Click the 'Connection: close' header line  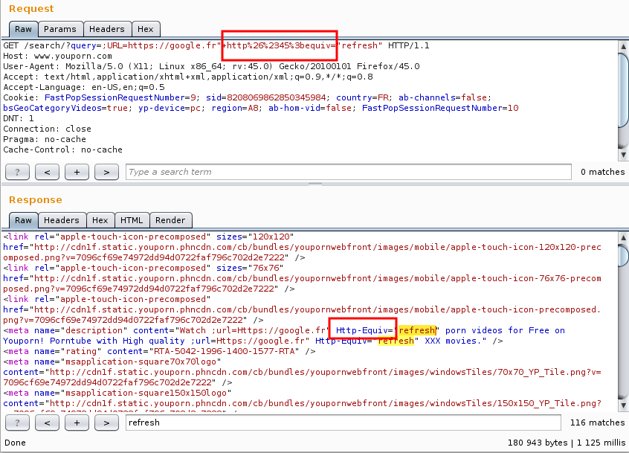coord(48,129)
